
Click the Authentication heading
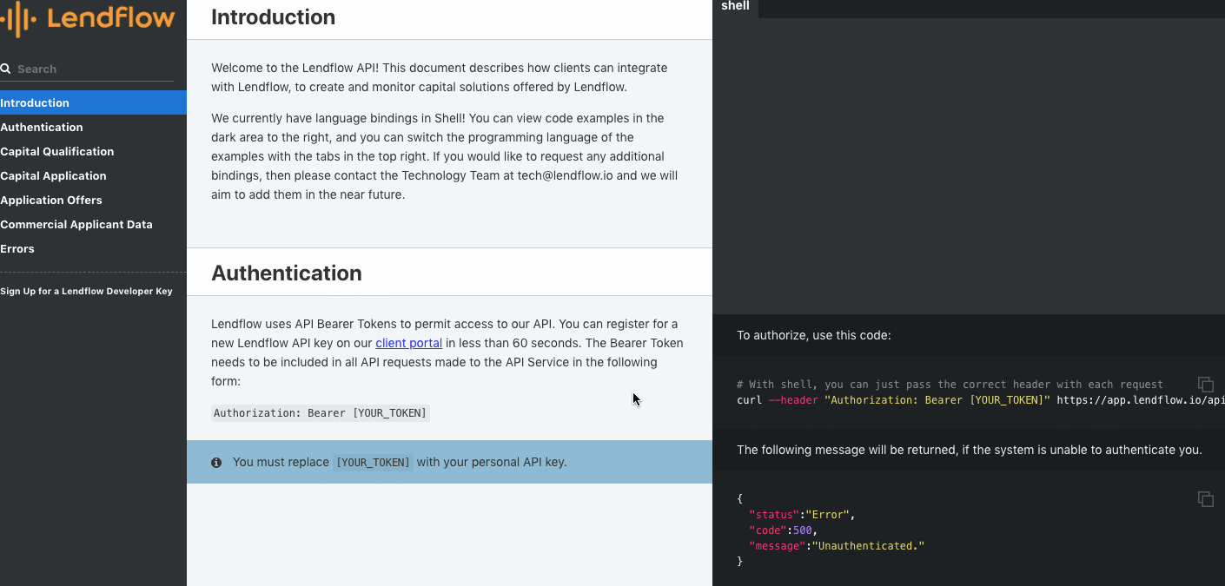click(x=287, y=273)
